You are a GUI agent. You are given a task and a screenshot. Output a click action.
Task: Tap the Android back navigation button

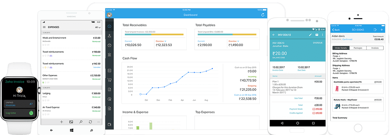click(282, 123)
